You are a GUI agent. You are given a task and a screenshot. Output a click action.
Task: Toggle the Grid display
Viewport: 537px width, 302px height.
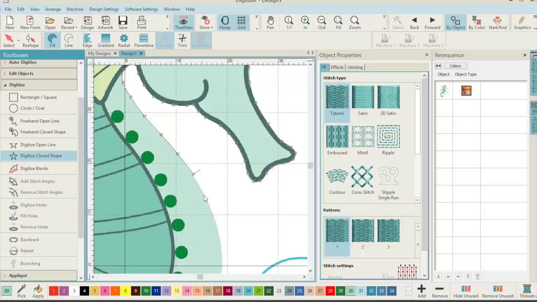pyautogui.click(x=241, y=23)
